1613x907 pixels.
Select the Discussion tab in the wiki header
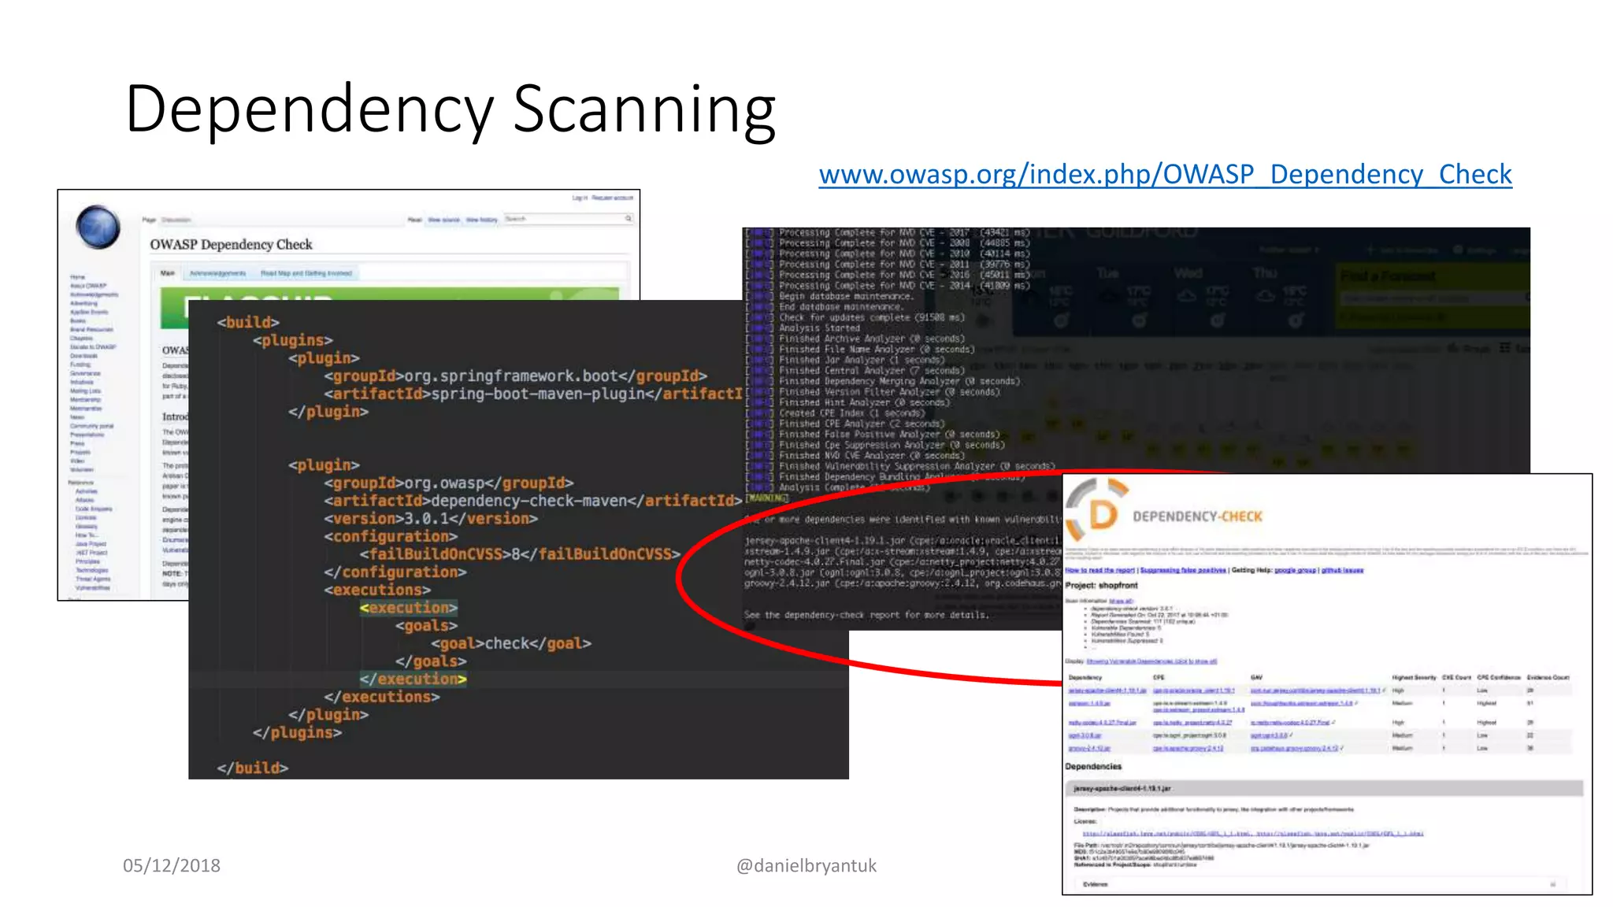[176, 220]
